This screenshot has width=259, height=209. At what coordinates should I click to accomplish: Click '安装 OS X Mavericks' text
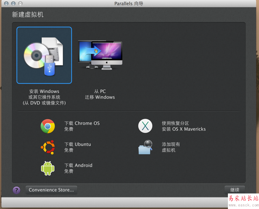pos(184,129)
